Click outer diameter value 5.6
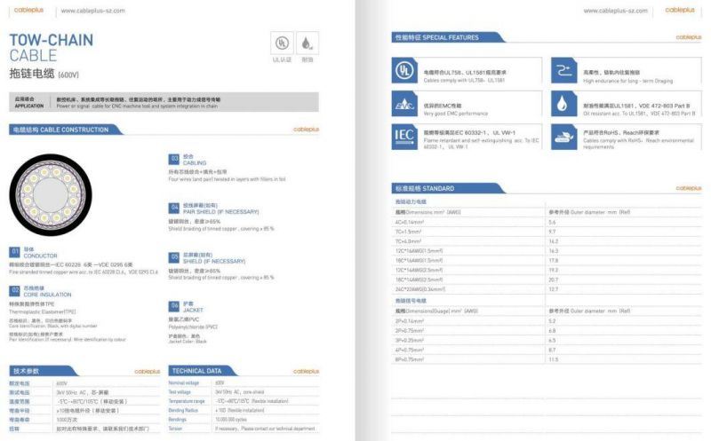Screen dimensions: 711x441 point(552,223)
